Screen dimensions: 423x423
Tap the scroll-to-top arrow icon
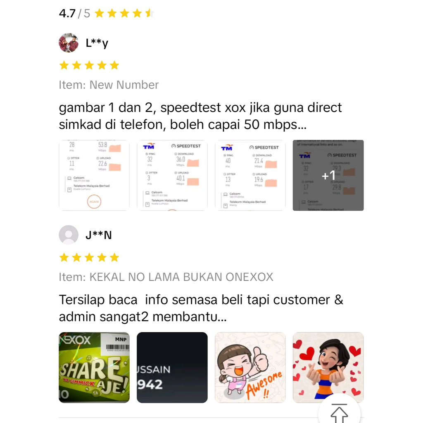[x=339, y=413]
